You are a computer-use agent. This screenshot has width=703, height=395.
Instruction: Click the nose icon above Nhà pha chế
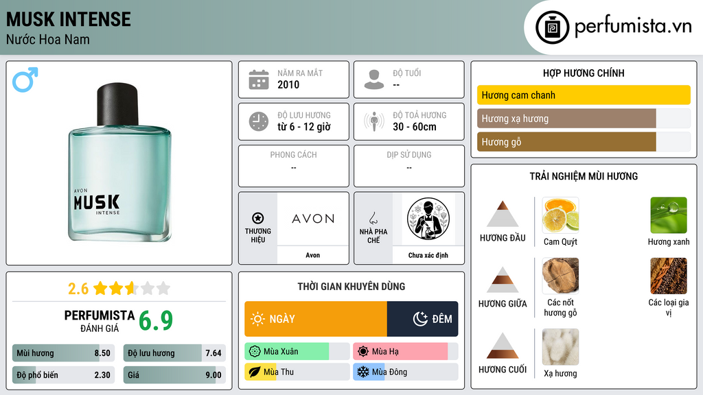373,218
